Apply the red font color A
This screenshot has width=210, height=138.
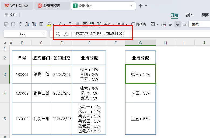(x=60, y=24)
